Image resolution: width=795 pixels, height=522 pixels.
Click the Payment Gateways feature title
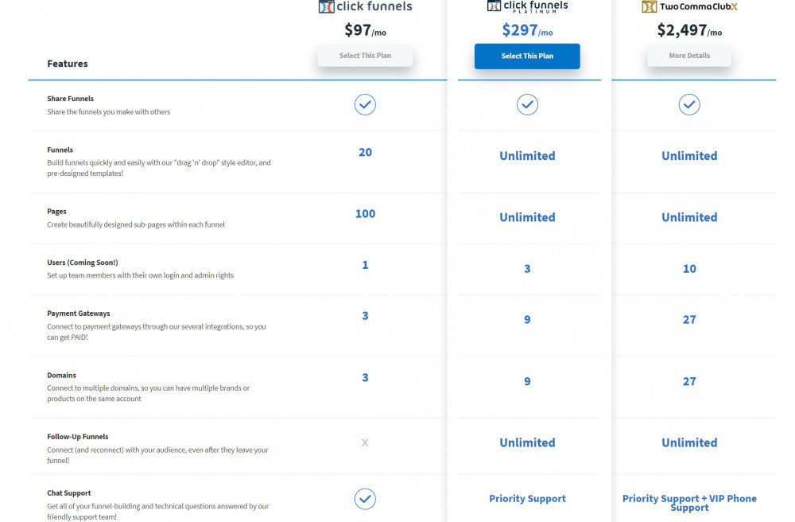click(x=79, y=314)
